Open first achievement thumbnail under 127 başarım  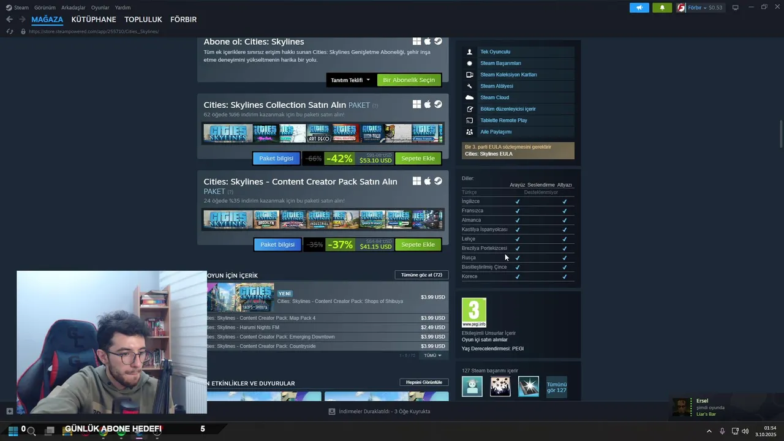coord(472,386)
